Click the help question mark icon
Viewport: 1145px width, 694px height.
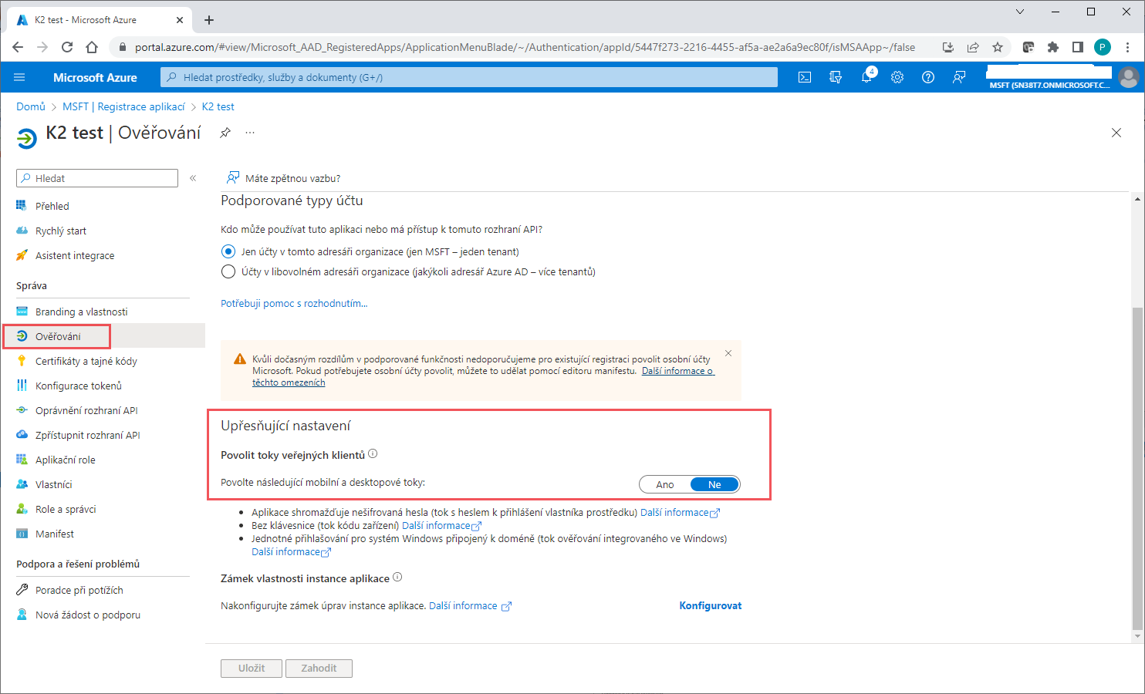coord(928,77)
